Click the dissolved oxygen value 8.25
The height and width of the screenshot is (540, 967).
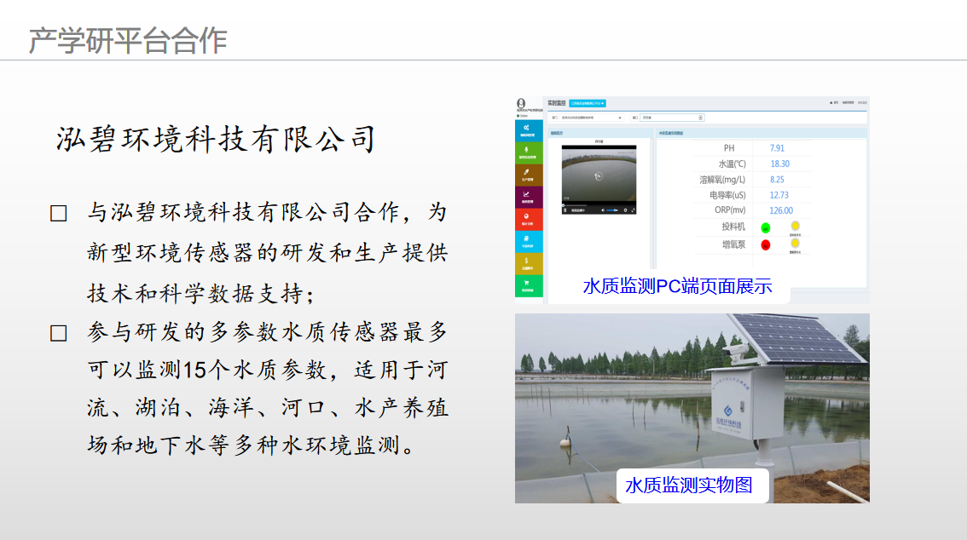point(777,180)
